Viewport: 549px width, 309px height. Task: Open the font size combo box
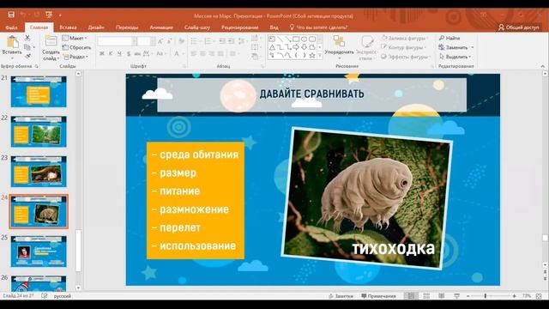click(x=146, y=41)
